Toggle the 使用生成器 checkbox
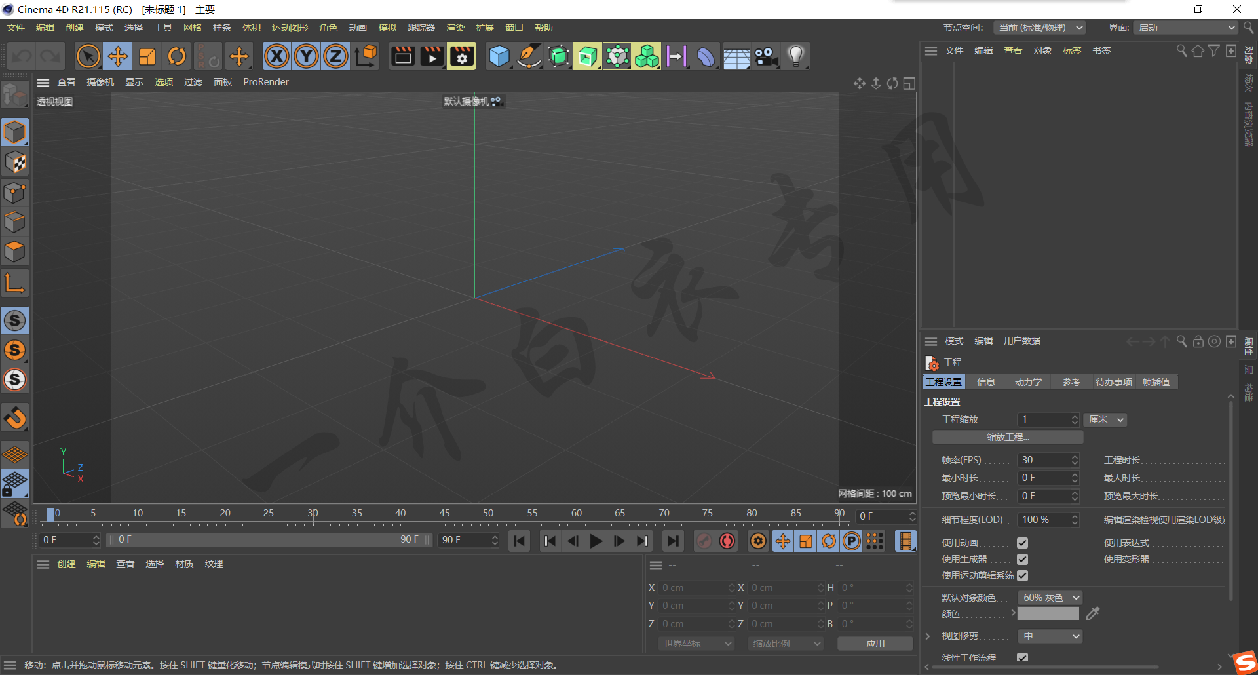 (1022, 559)
